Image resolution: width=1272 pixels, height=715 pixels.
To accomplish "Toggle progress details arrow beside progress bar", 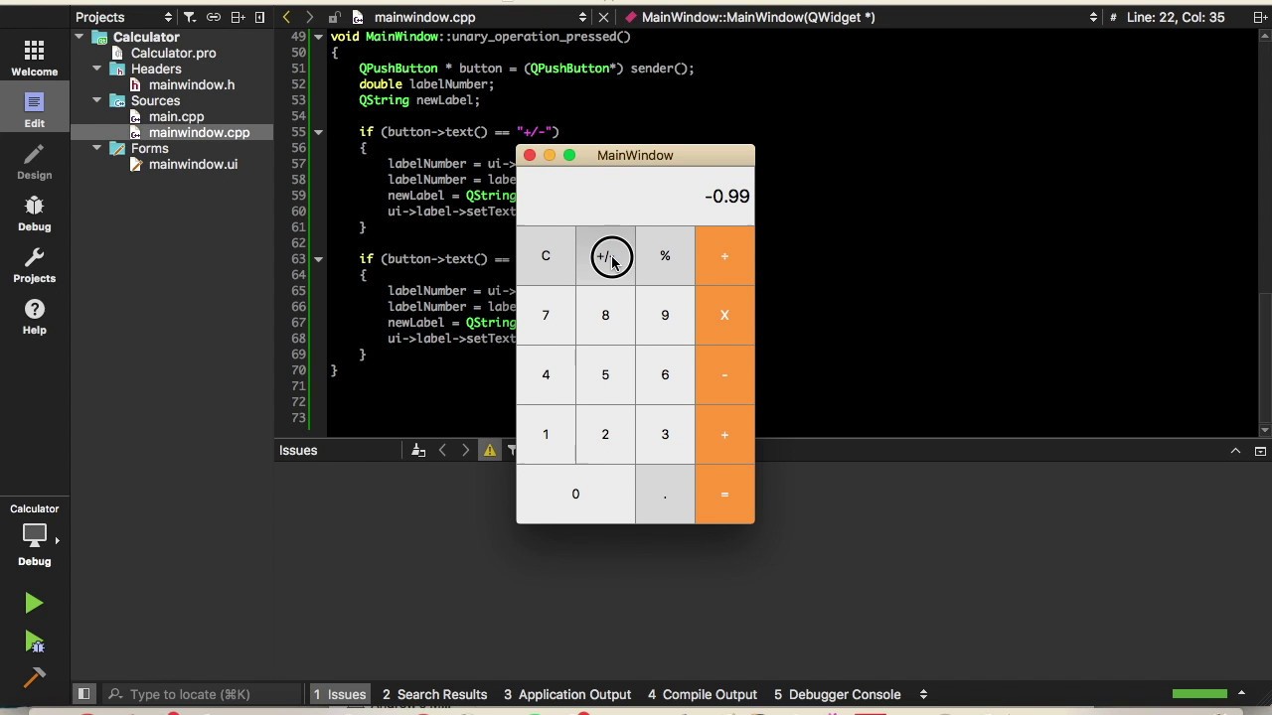I will coord(1241,693).
